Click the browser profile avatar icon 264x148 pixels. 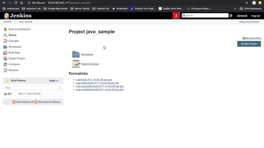click(254, 3)
